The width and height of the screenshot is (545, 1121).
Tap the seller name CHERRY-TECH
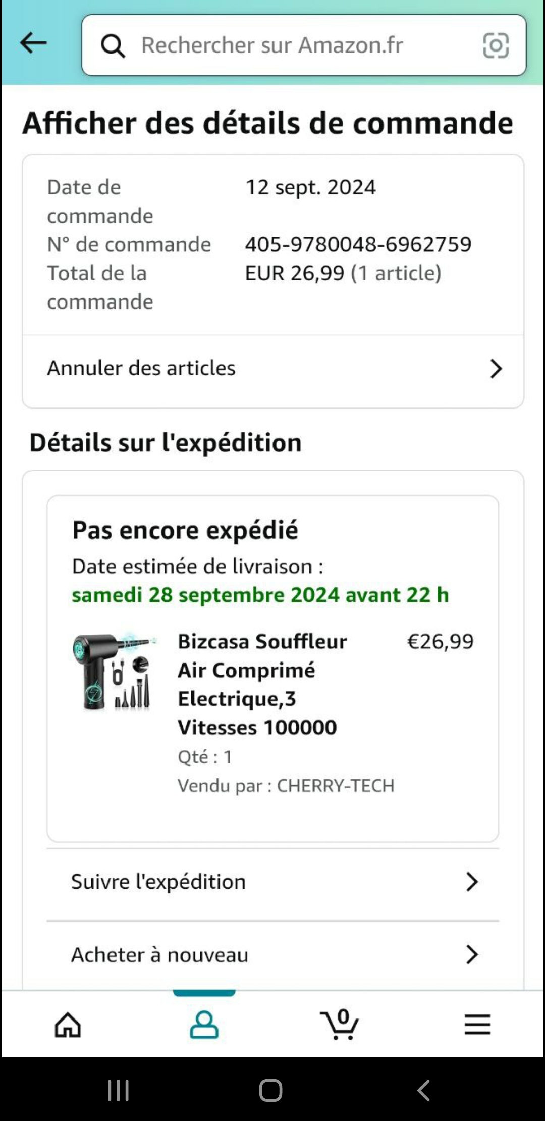pyautogui.click(x=336, y=786)
